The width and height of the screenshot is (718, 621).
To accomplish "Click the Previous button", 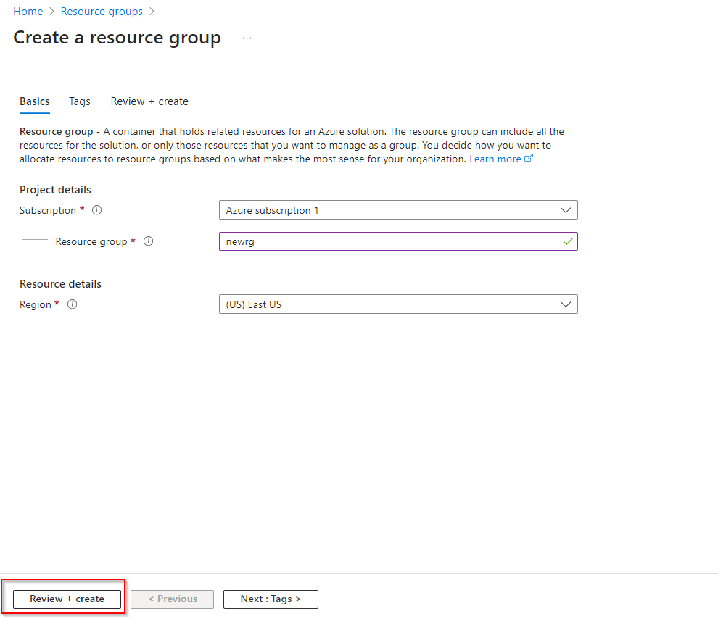I will (x=172, y=599).
